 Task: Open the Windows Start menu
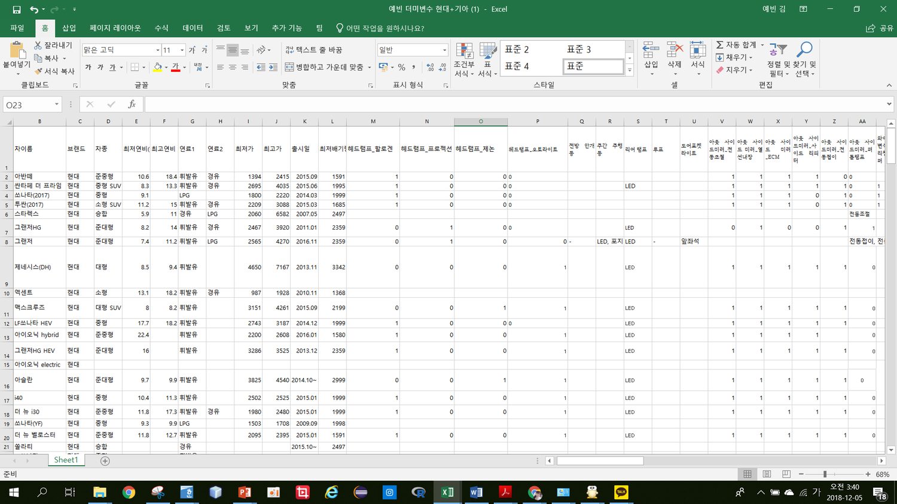point(14,492)
